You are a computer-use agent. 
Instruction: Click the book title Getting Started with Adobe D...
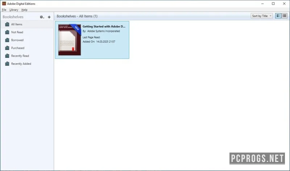pyautogui.click(x=104, y=26)
